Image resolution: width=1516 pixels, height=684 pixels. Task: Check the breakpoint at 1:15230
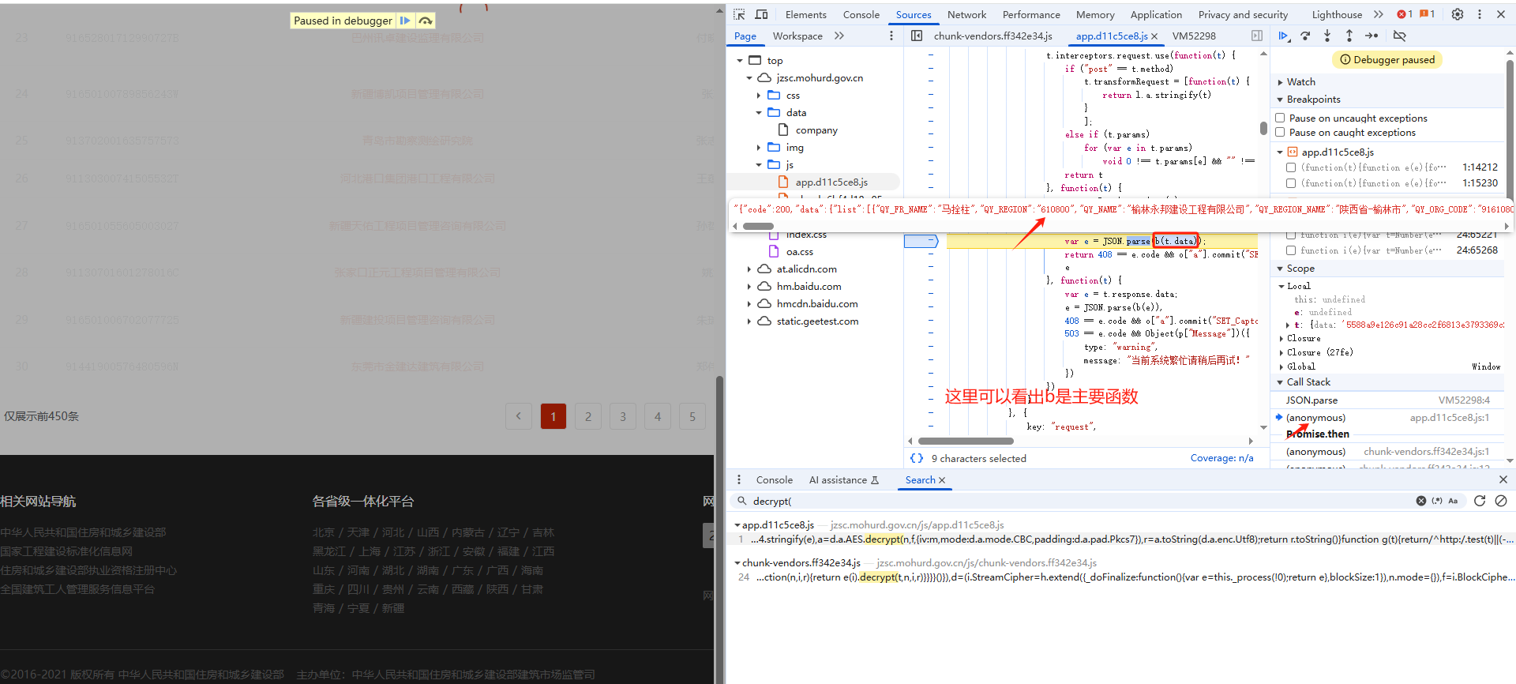(x=1291, y=183)
